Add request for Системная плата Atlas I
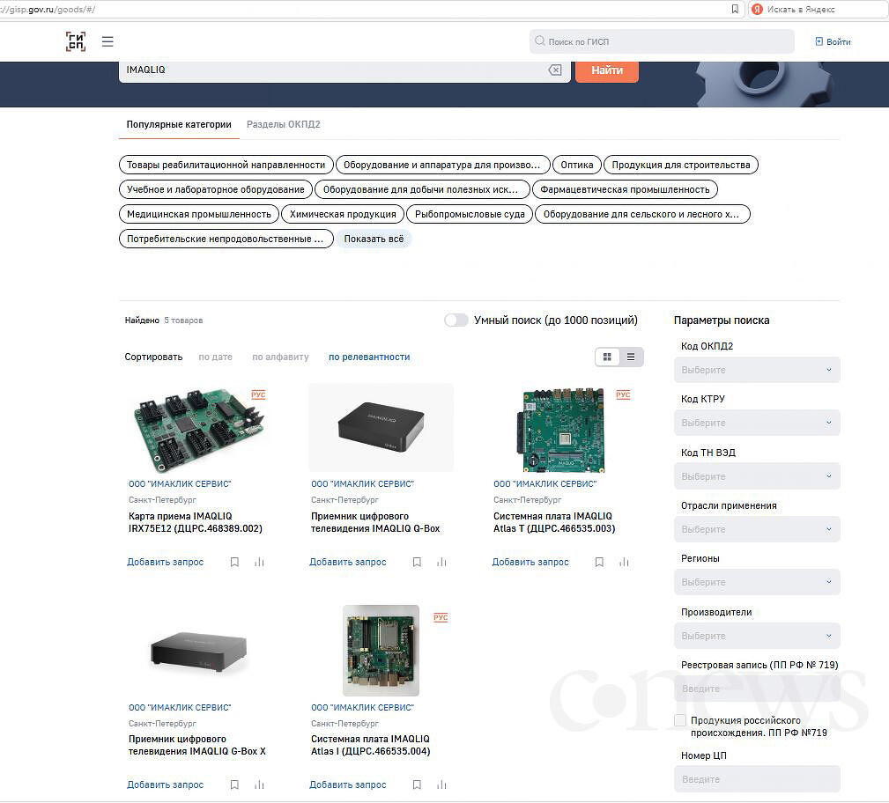This screenshot has height=803, width=889. click(347, 785)
